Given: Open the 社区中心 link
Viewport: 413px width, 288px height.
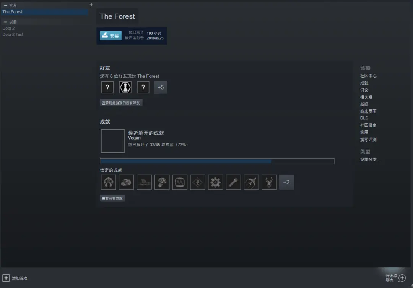Looking at the screenshot, I should [x=368, y=76].
